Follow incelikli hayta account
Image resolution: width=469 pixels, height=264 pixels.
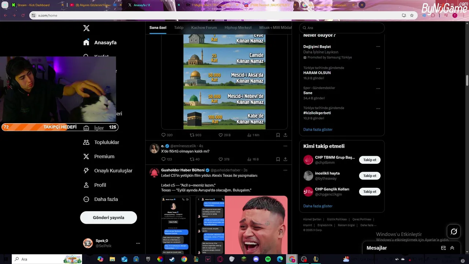tap(370, 176)
